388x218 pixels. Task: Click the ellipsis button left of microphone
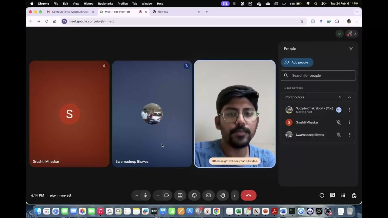pyautogui.click(x=136, y=195)
